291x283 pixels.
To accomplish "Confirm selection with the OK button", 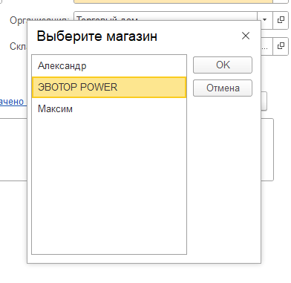I will coord(223,65).
